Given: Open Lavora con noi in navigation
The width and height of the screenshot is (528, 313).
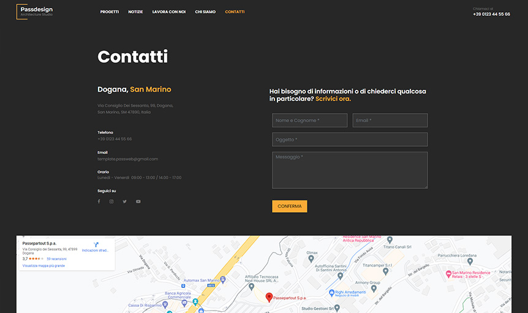Looking at the screenshot, I should tap(169, 12).
